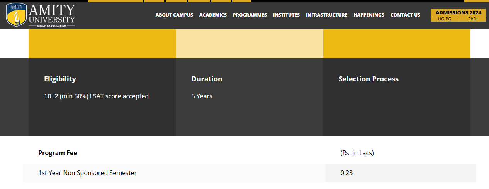Select the UG-PG admissions button
Image resolution: width=489 pixels, height=189 pixels.
click(x=444, y=19)
